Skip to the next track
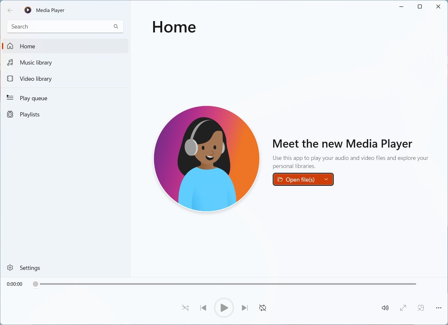This screenshot has width=448, height=325. (x=245, y=308)
